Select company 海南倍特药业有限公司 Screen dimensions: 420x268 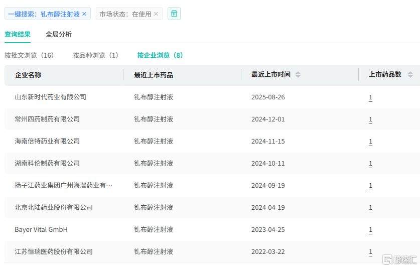point(47,141)
